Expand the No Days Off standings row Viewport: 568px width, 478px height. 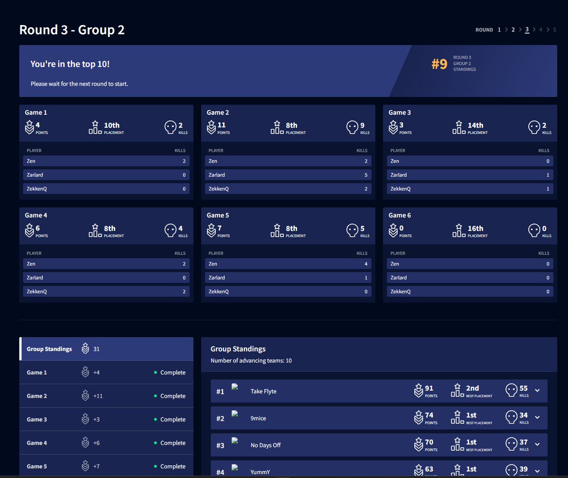coord(537,444)
